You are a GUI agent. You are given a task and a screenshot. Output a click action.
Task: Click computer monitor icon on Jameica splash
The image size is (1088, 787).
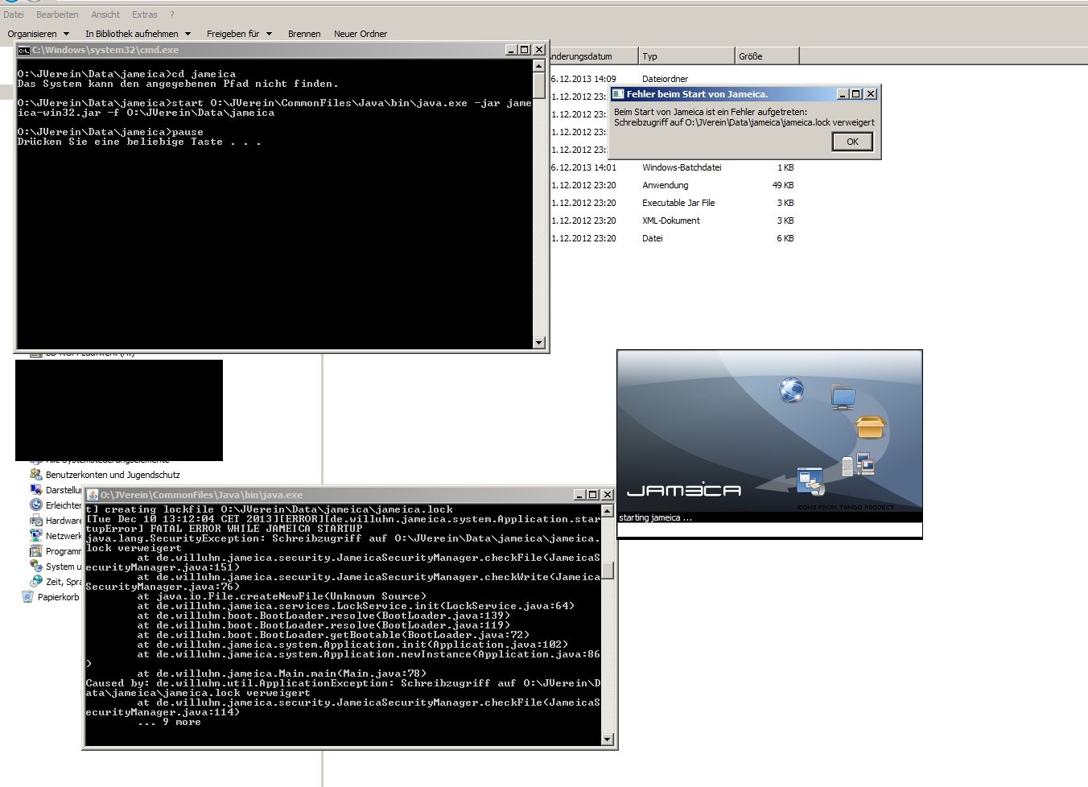click(843, 397)
